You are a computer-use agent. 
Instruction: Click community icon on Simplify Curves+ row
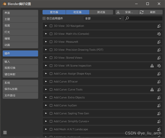[159, 121]
